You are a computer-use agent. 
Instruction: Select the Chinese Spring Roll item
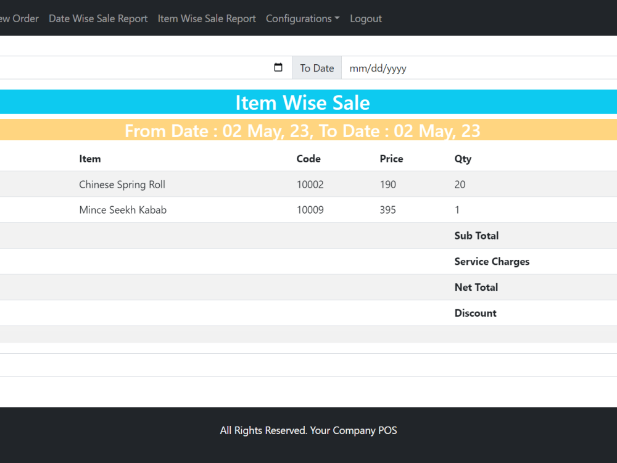[122, 184]
